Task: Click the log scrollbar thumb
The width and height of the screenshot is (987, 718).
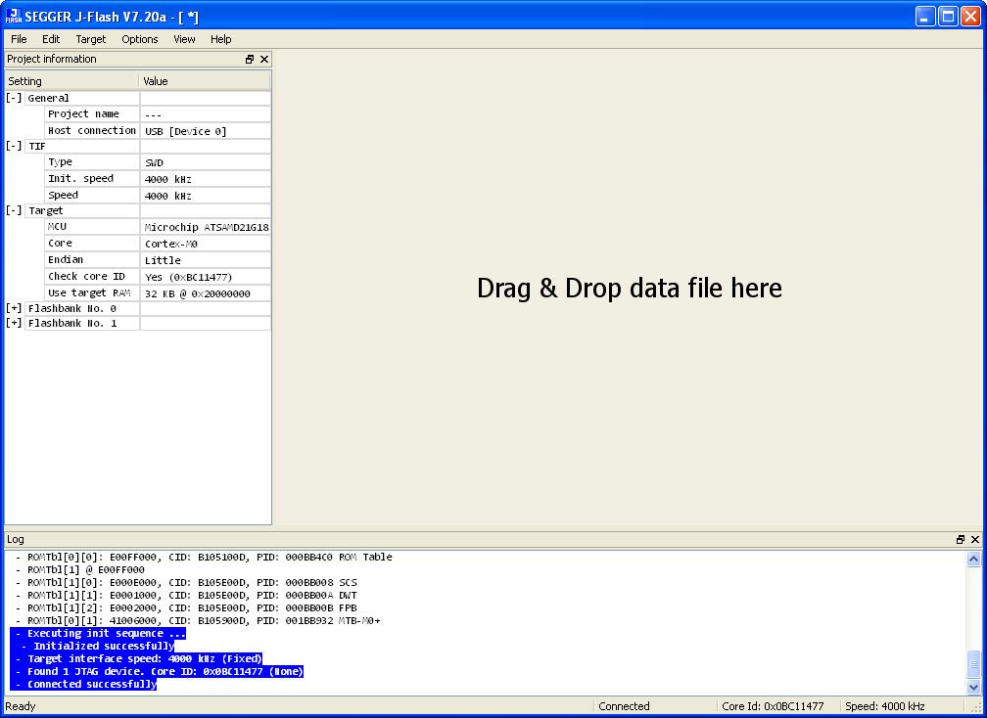Action: point(973,664)
